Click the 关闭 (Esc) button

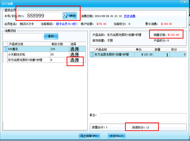(x=116, y=136)
